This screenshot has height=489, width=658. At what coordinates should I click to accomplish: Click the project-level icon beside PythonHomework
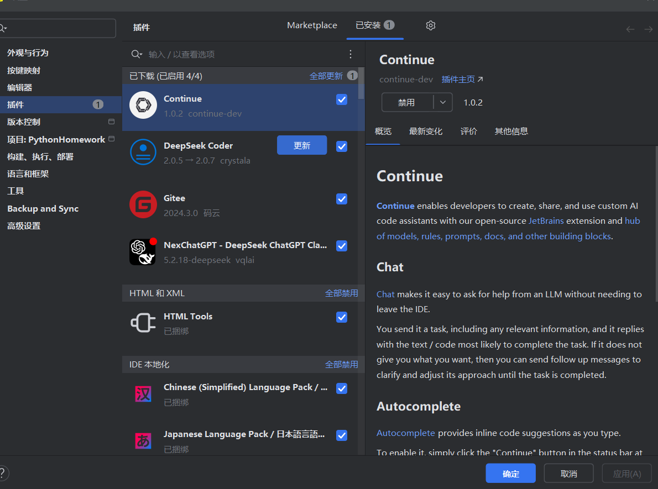coord(112,139)
